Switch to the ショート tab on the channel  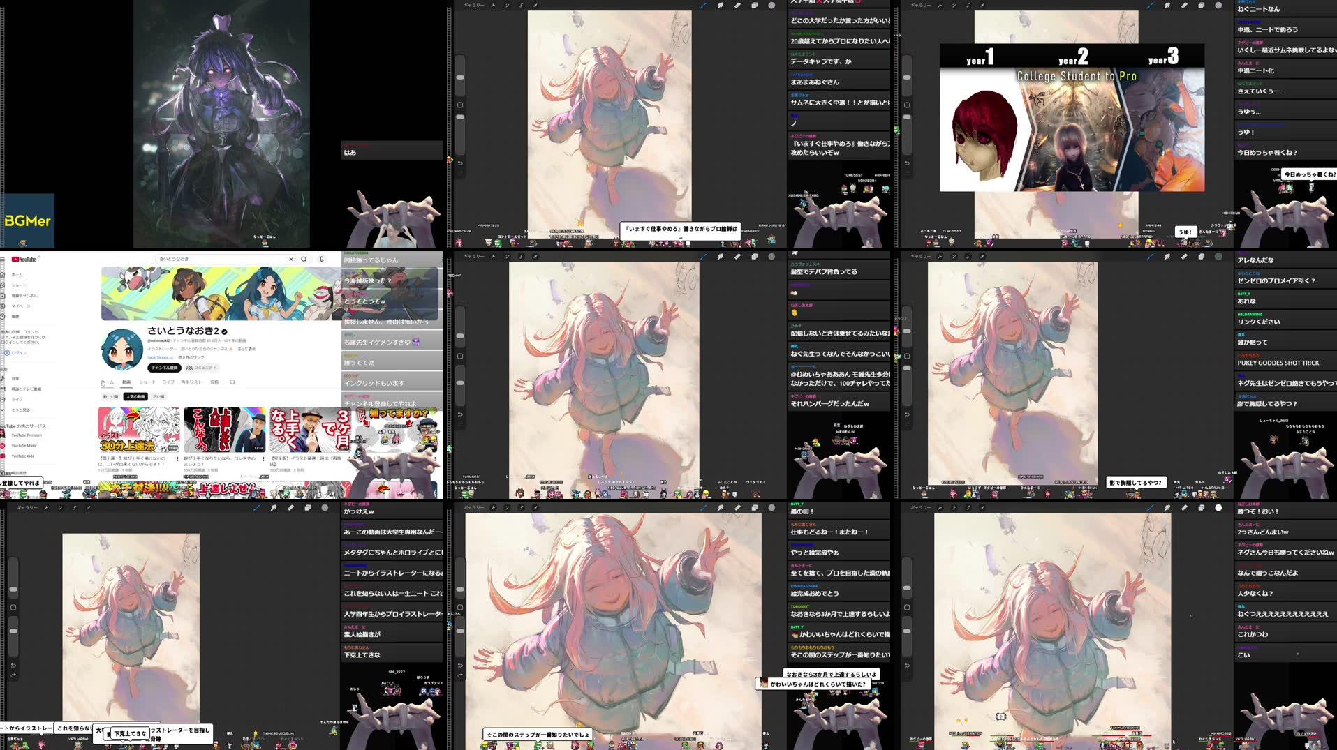147,382
